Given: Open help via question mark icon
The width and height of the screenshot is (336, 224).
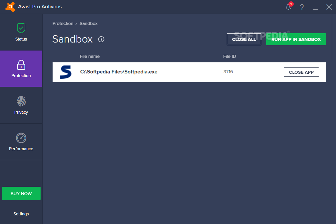Looking at the screenshot, I should 302,7.
